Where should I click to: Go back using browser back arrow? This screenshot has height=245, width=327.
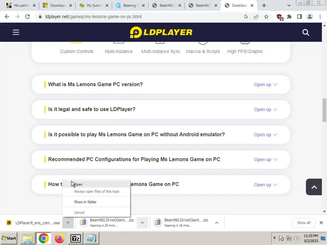click(7, 17)
